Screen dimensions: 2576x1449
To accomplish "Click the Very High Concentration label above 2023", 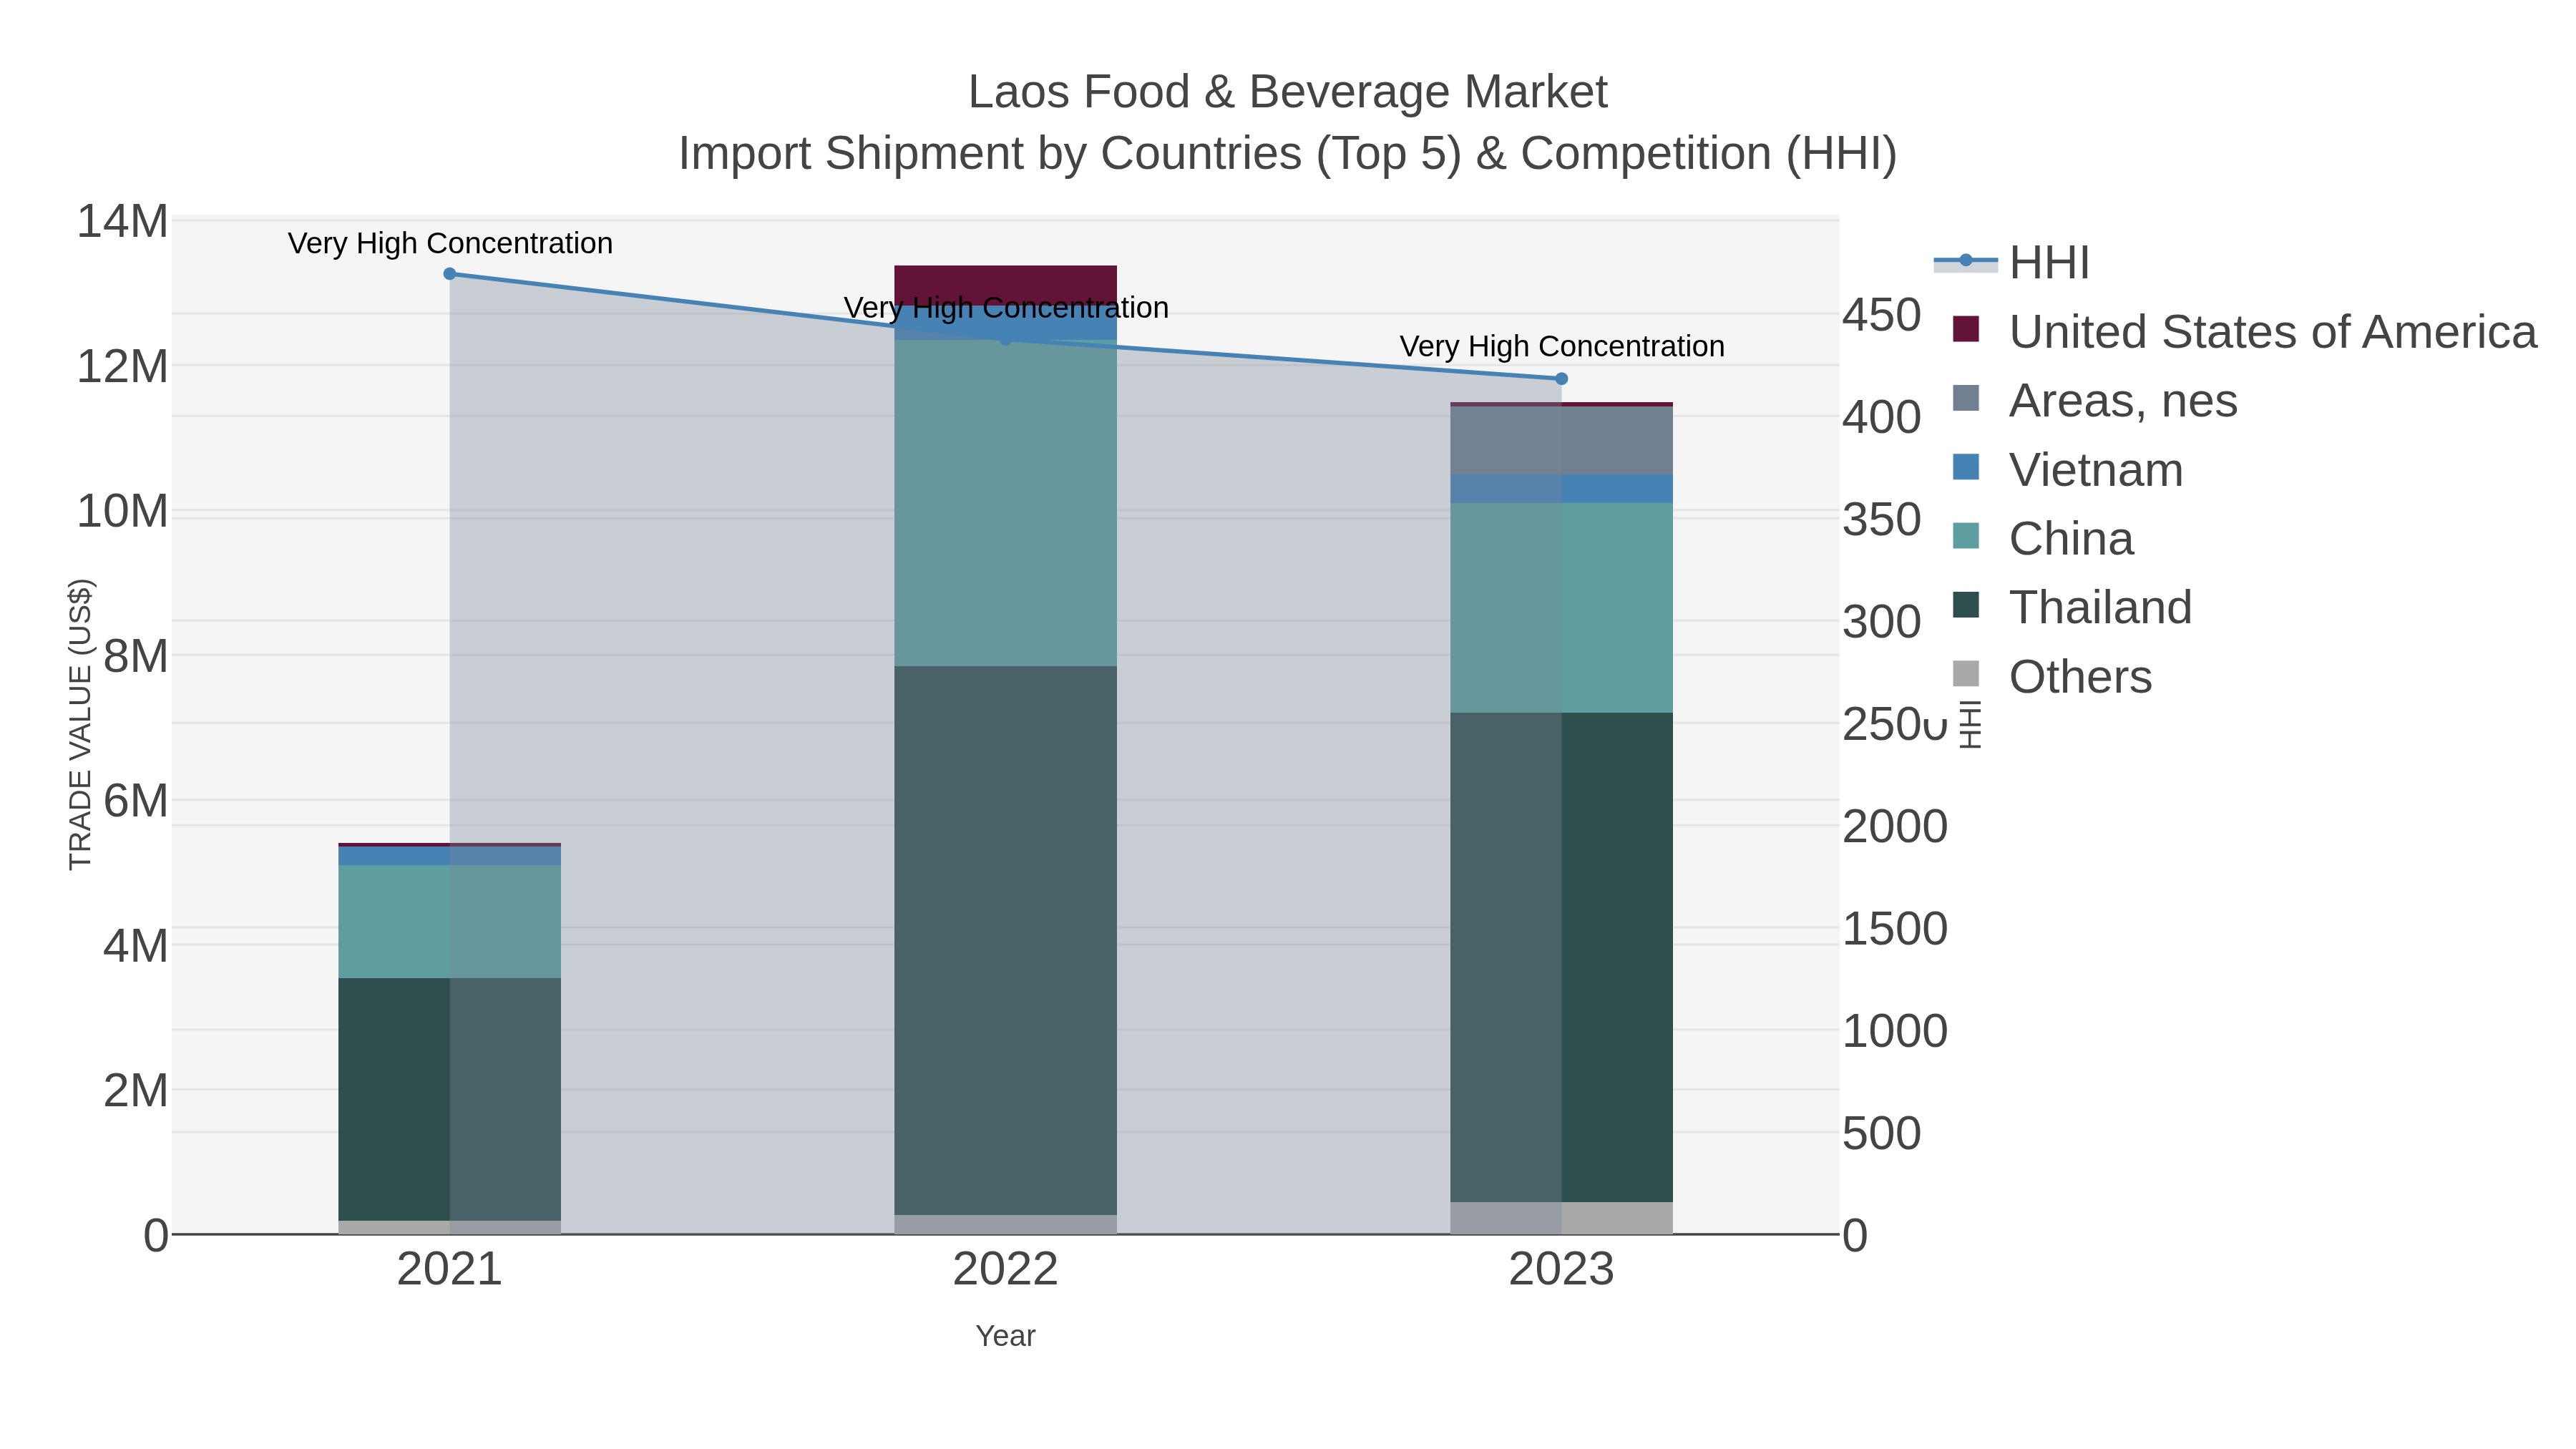I will pos(1562,346).
